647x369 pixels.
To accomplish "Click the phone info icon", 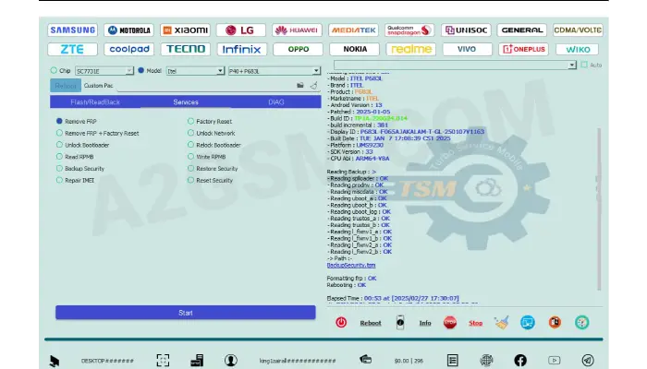I will (x=400, y=323).
